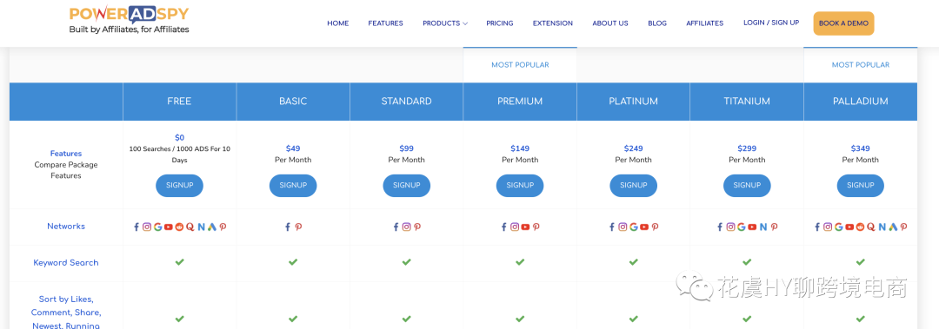Click the Instagram icon in the PREMIUM plan

pos(515,227)
